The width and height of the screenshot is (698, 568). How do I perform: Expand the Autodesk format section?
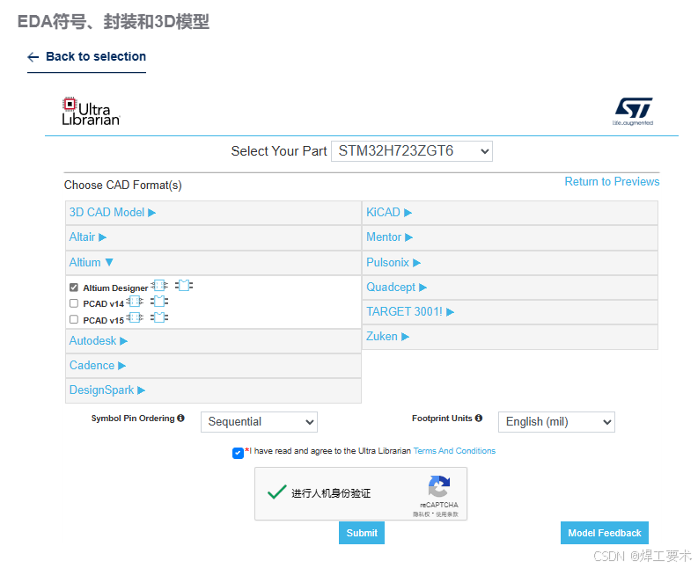213,341
